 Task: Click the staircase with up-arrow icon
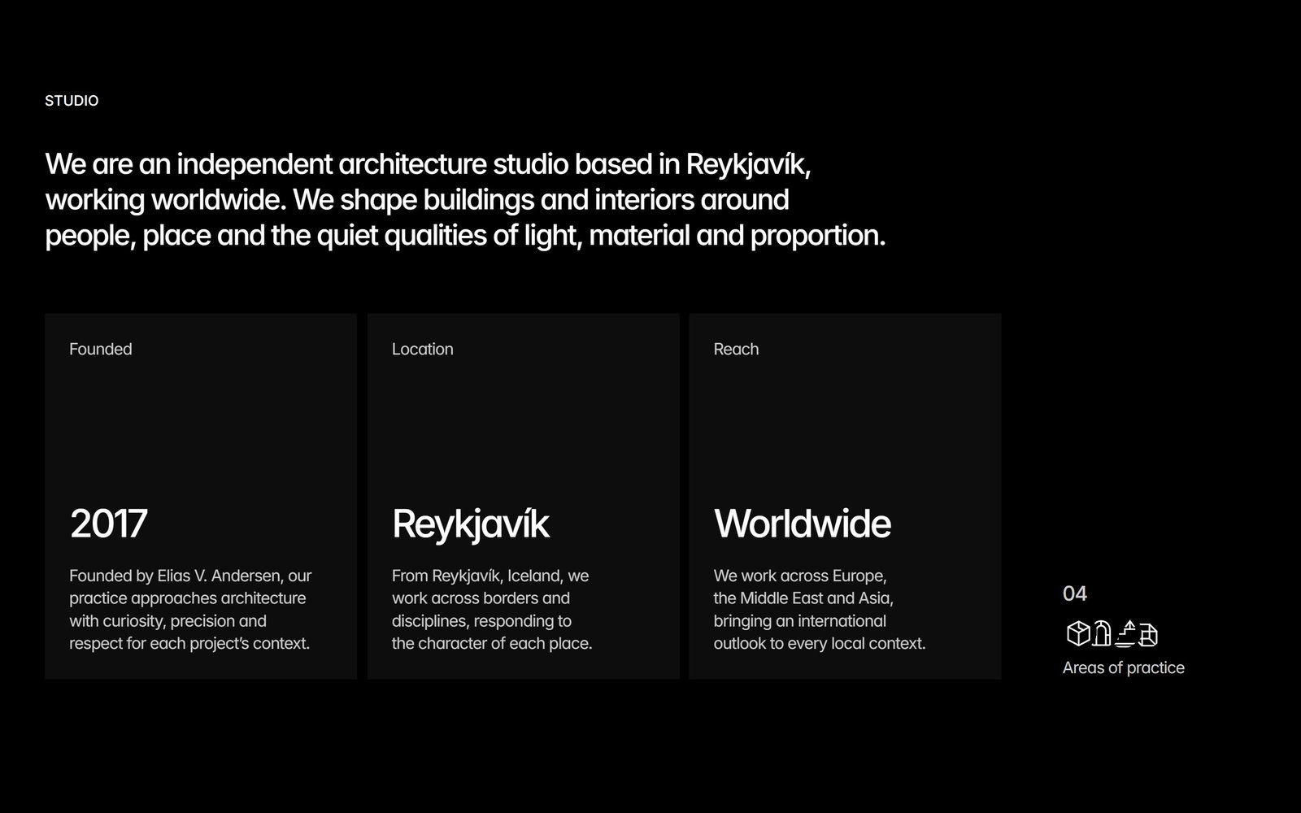point(1125,633)
